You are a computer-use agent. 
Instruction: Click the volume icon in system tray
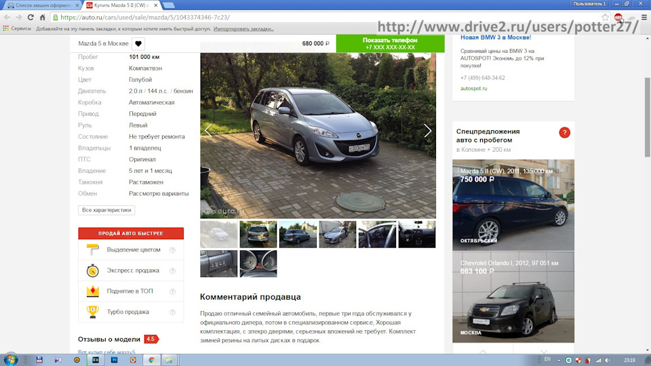pyautogui.click(x=608, y=360)
